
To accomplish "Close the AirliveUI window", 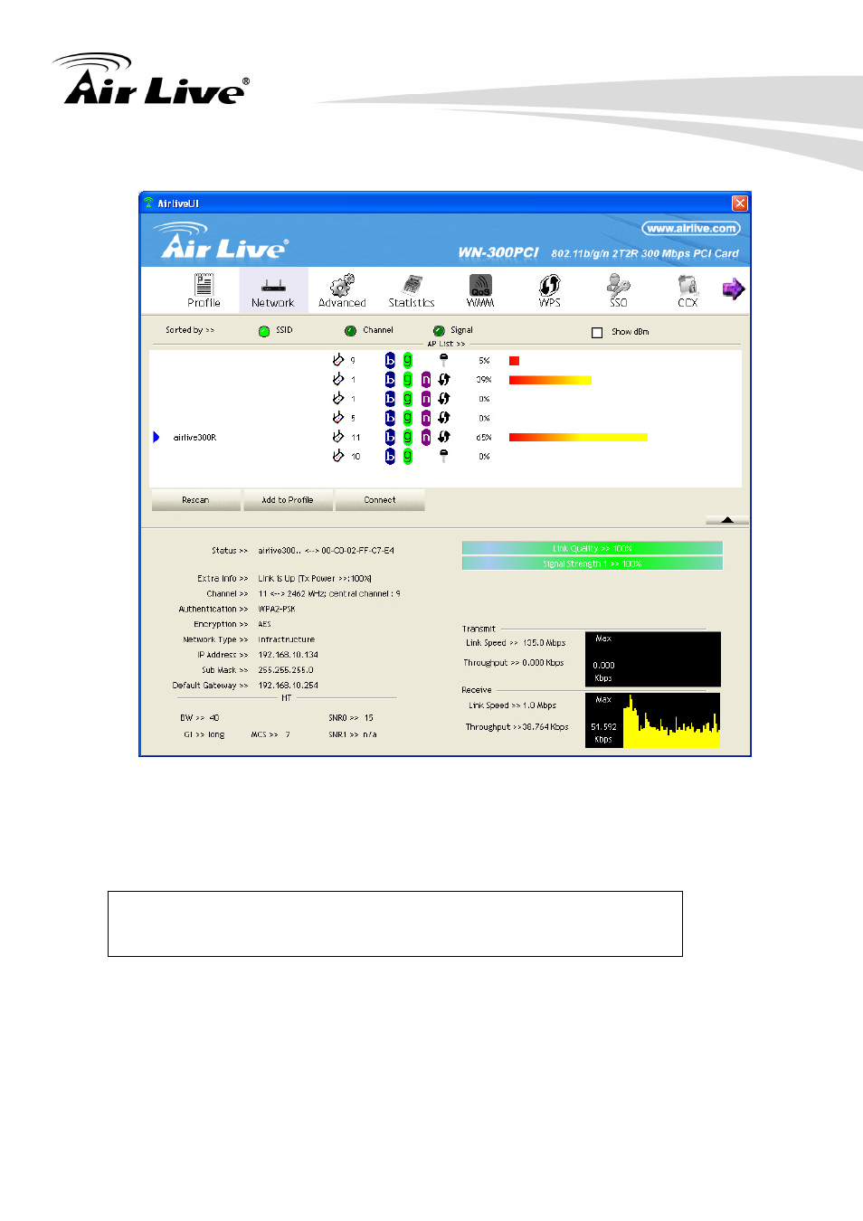I will click(740, 203).
